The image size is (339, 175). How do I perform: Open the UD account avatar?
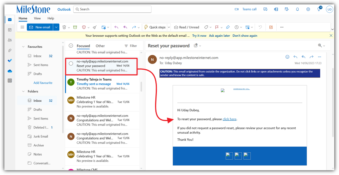tap(329, 9)
